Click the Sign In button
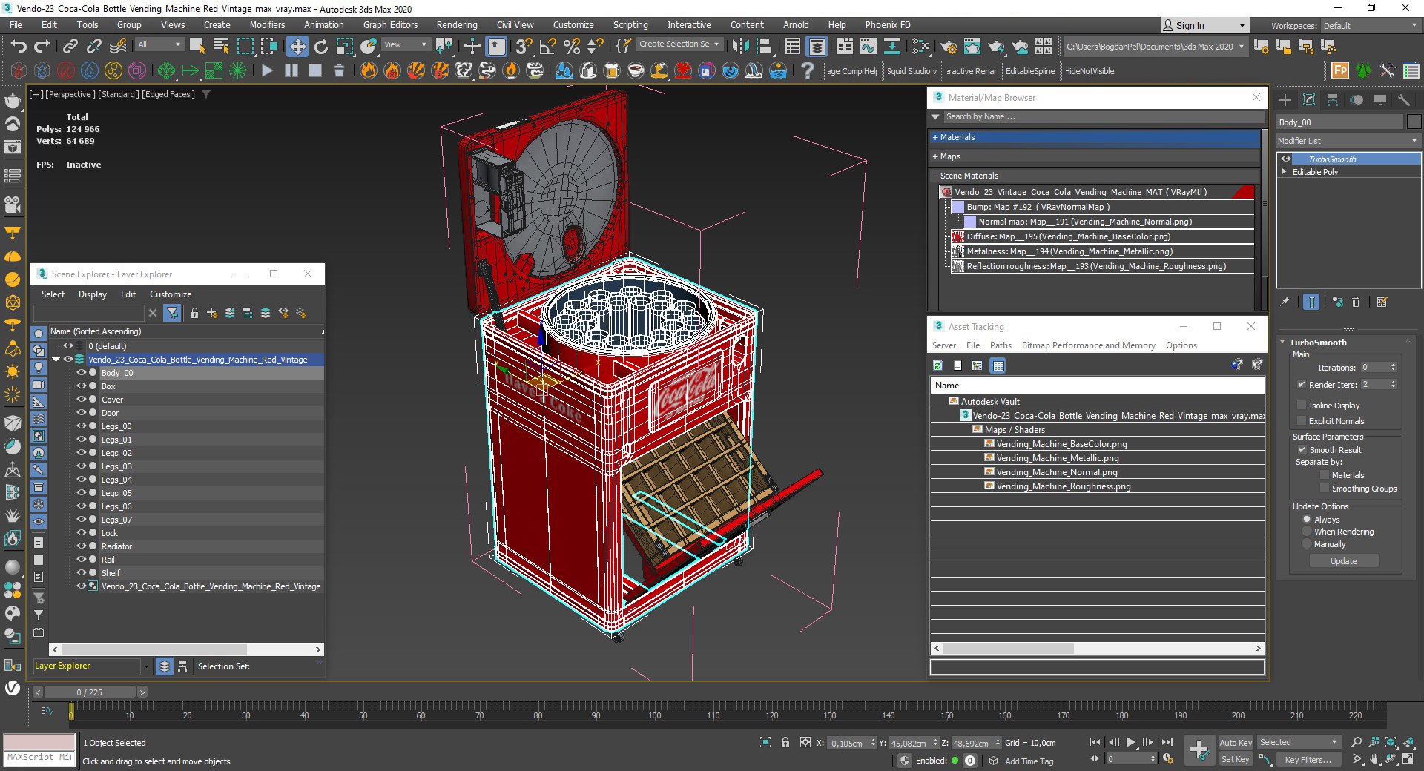This screenshot has width=1424, height=771. (x=1203, y=25)
